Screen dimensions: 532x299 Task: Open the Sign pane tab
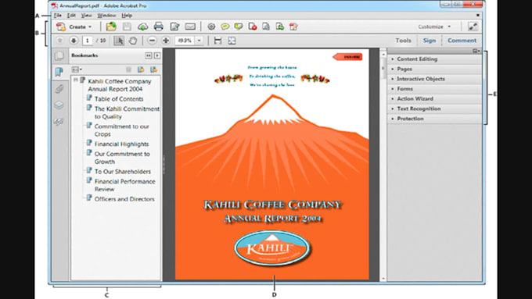point(430,41)
